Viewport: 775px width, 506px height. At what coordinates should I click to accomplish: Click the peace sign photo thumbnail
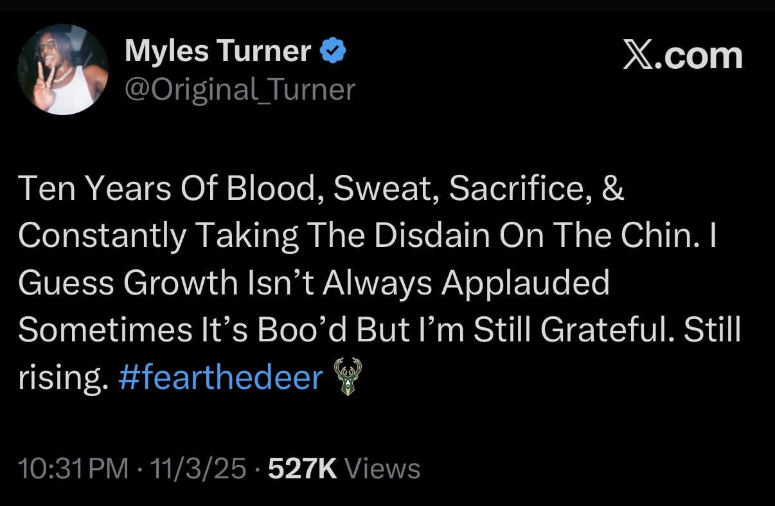pos(62,68)
